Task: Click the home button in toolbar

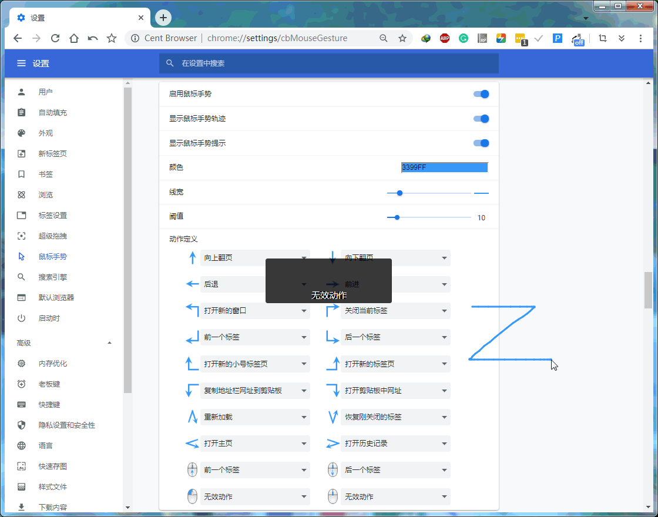Action: pos(74,38)
